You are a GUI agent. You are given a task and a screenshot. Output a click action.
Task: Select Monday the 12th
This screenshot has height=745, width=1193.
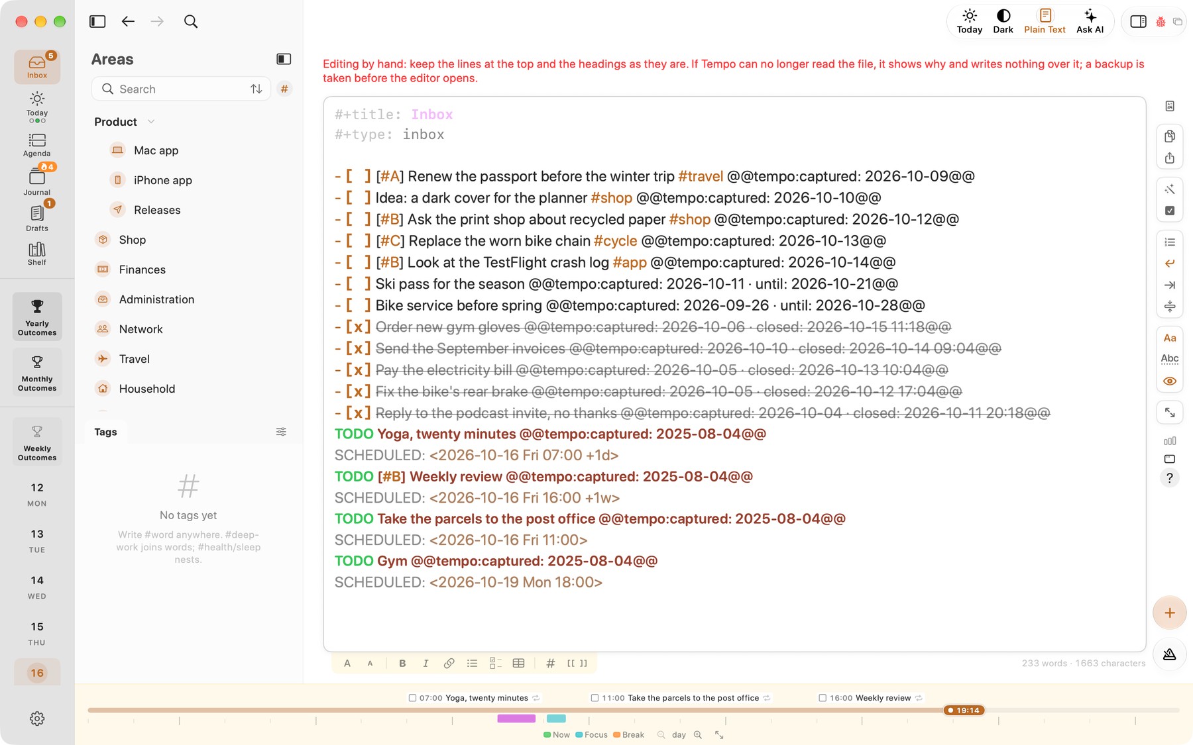(x=37, y=495)
